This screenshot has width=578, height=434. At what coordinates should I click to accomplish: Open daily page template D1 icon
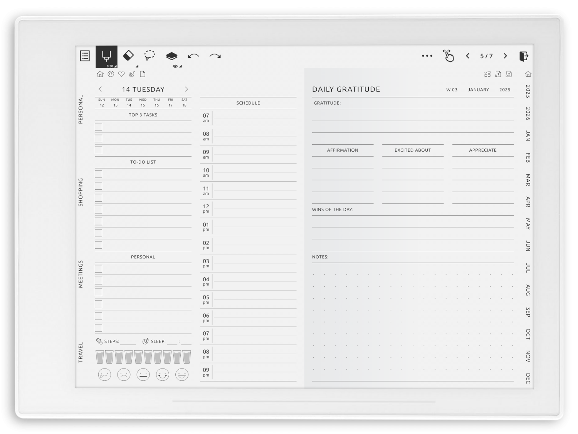tap(498, 74)
